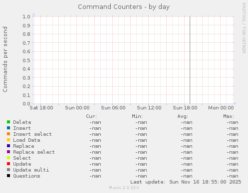Screen dimensions: 248x193
Task: Click the orange Insert select legend swatch
Action: click(8, 134)
